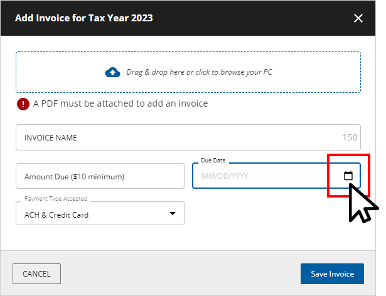Click the Amount Due input field

pos(100,177)
